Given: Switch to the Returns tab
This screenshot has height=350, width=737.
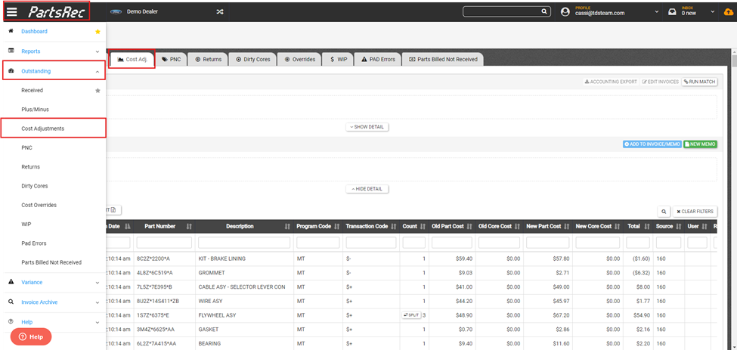Looking at the screenshot, I should [208, 60].
